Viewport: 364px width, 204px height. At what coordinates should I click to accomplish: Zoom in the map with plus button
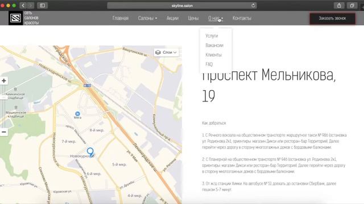4,80
